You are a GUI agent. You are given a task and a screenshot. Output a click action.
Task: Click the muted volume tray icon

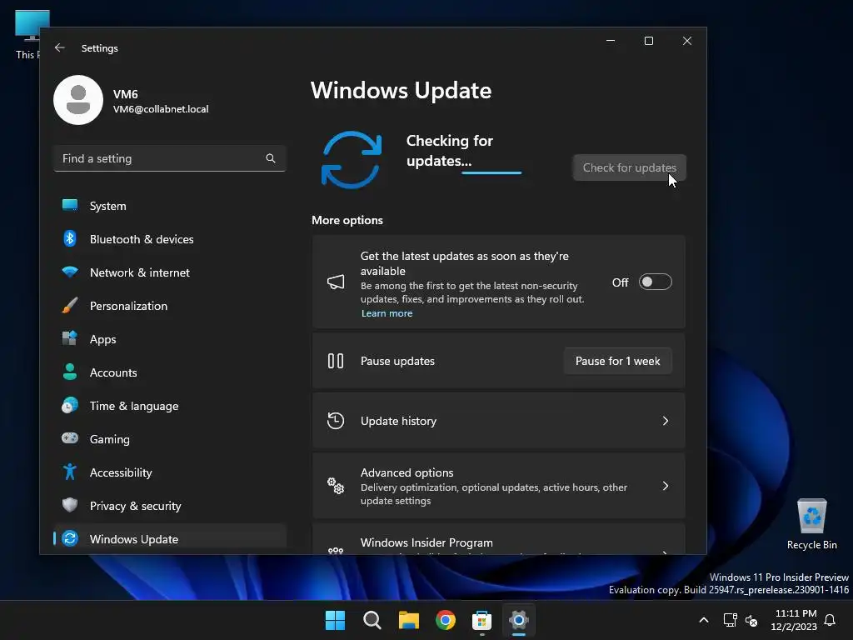(751, 620)
